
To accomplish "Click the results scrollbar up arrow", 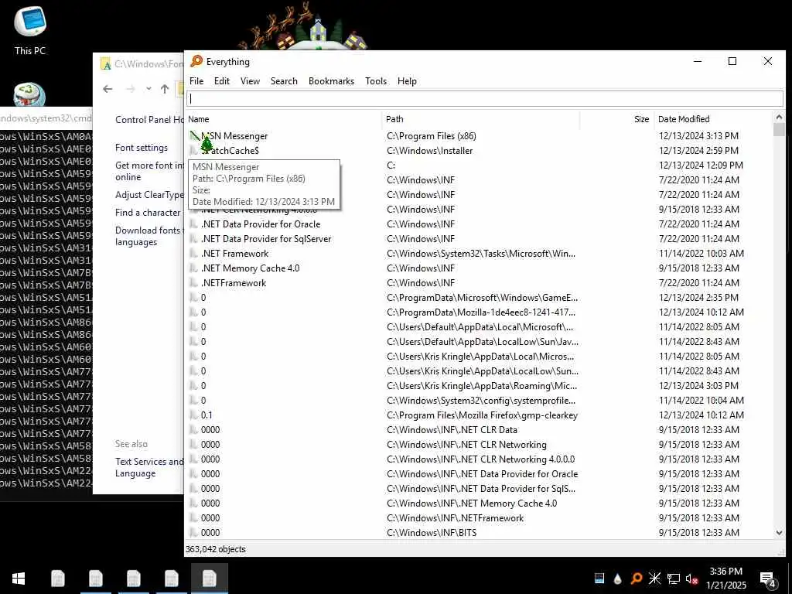I will tap(779, 118).
